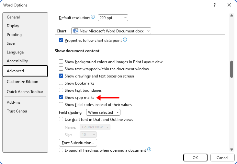Click the vertical scrollbar thumb
Viewport: 237px width, 164px height.
coord(231,69)
